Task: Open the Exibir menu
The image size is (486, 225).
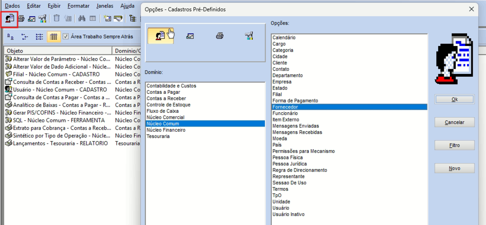Action: point(54,6)
